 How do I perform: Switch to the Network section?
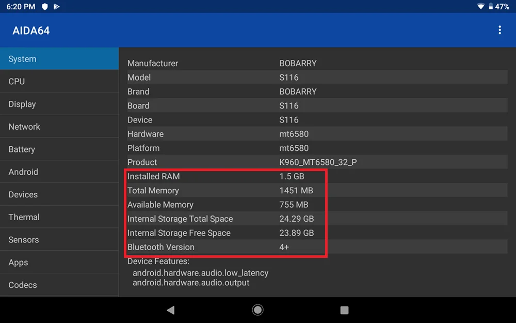coord(59,127)
